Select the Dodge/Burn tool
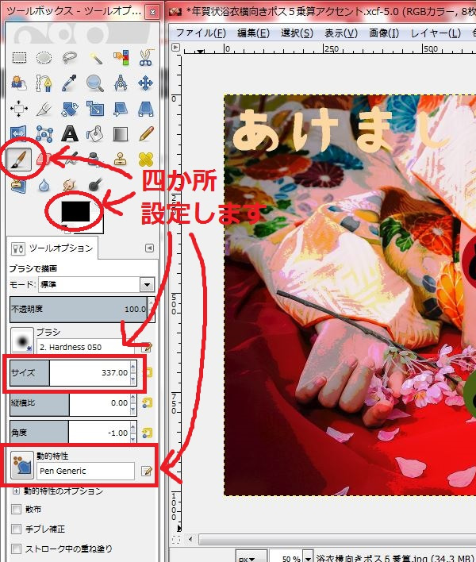This screenshot has width=476, height=562. coord(95,185)
